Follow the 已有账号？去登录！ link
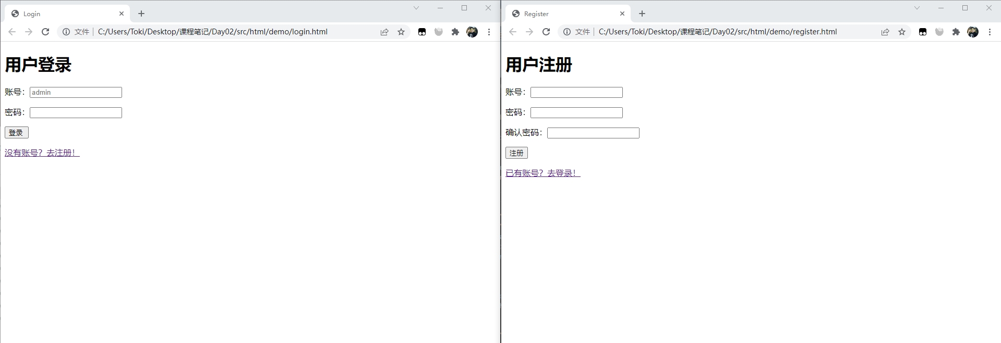1001x343 pixels. (542, 173)
